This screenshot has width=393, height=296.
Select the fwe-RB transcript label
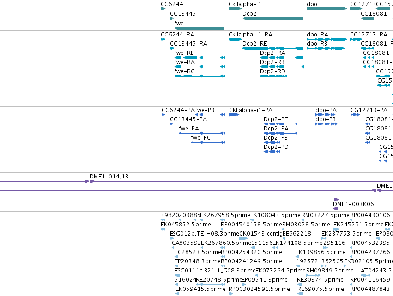point(184,53)
